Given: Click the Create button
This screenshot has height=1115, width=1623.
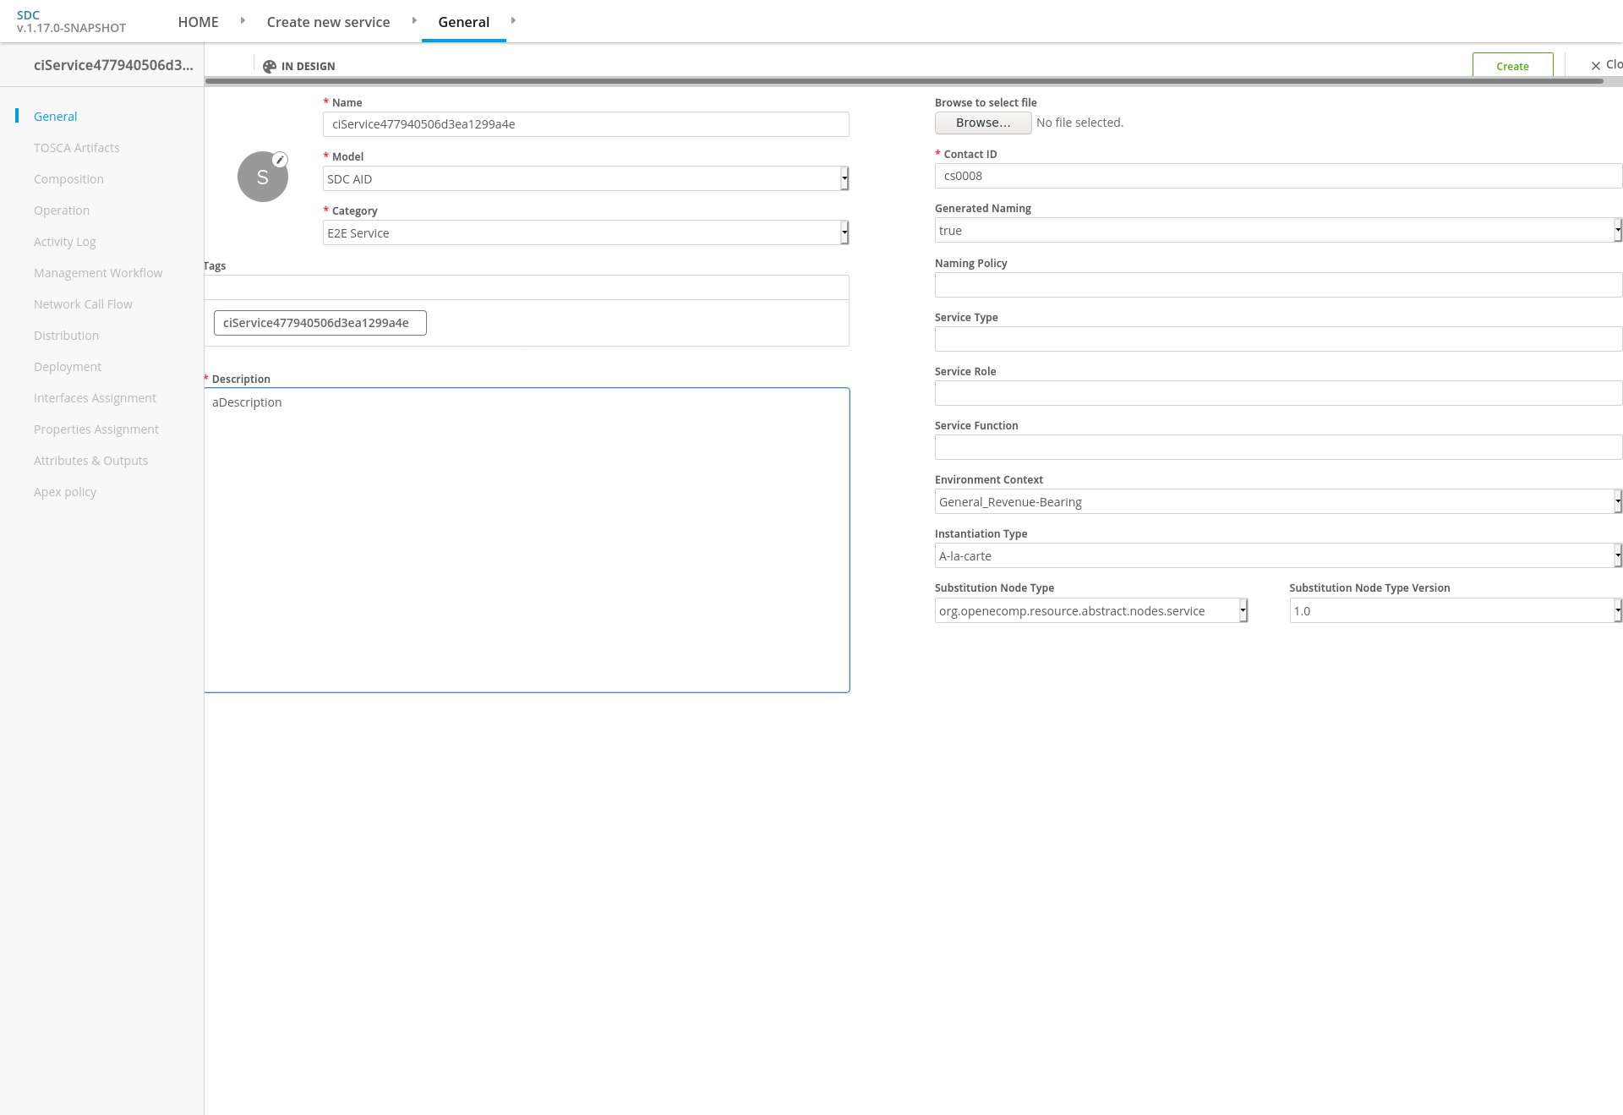Looking at the screenshot, I should click(x=1512, y=65).
